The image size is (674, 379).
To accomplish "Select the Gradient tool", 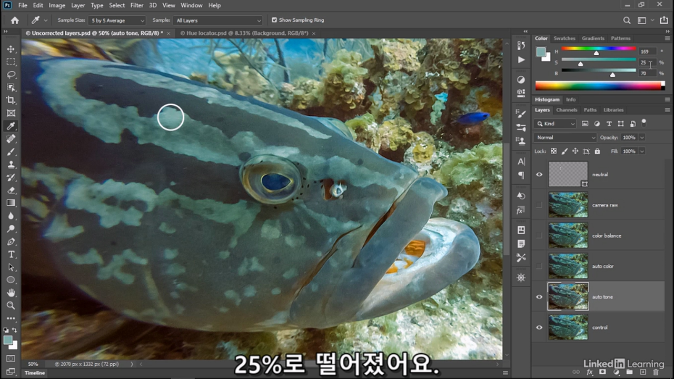I will pos(11,203).
